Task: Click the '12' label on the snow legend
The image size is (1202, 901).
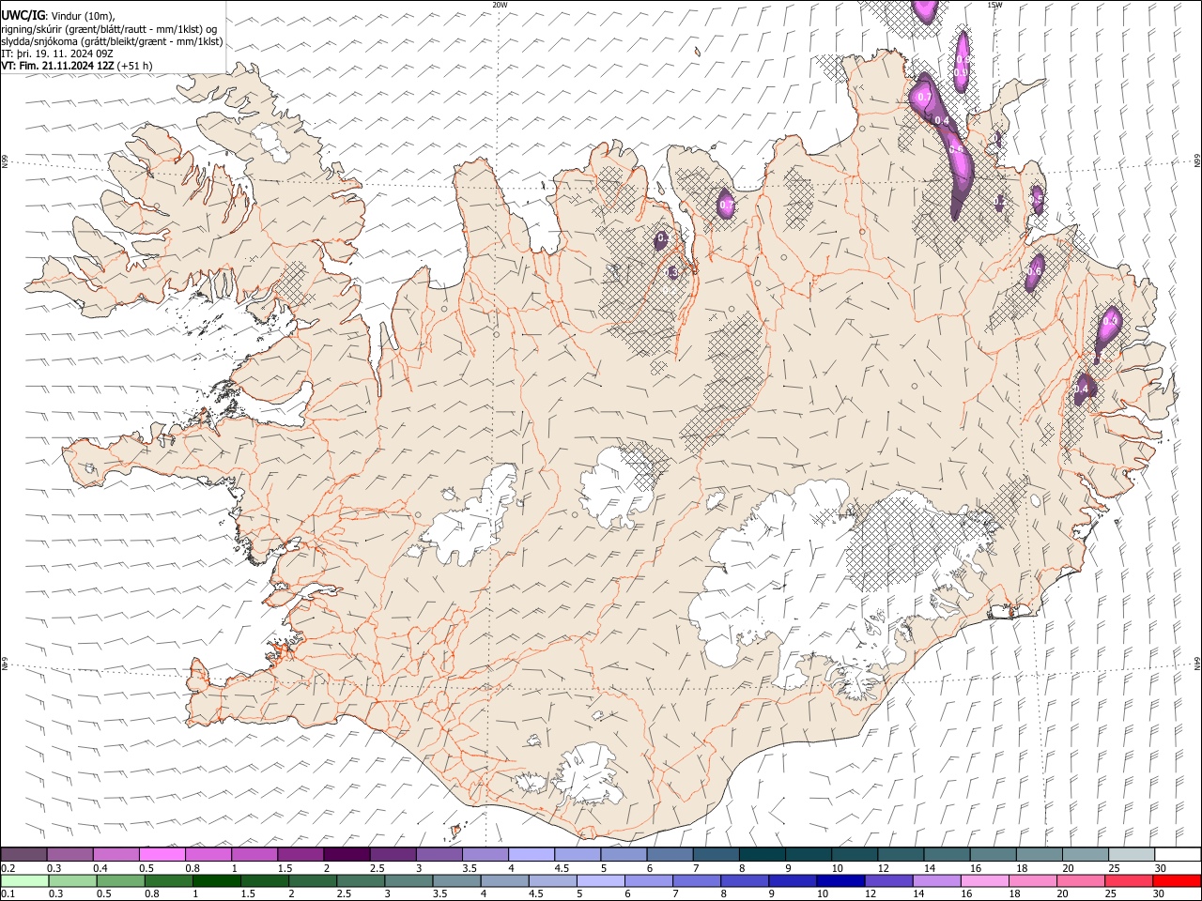Action: pyautogui.click(x=883, y=868)
